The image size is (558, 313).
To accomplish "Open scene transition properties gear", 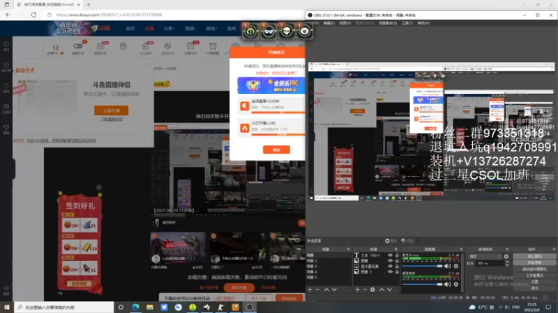I will (506, 256).
